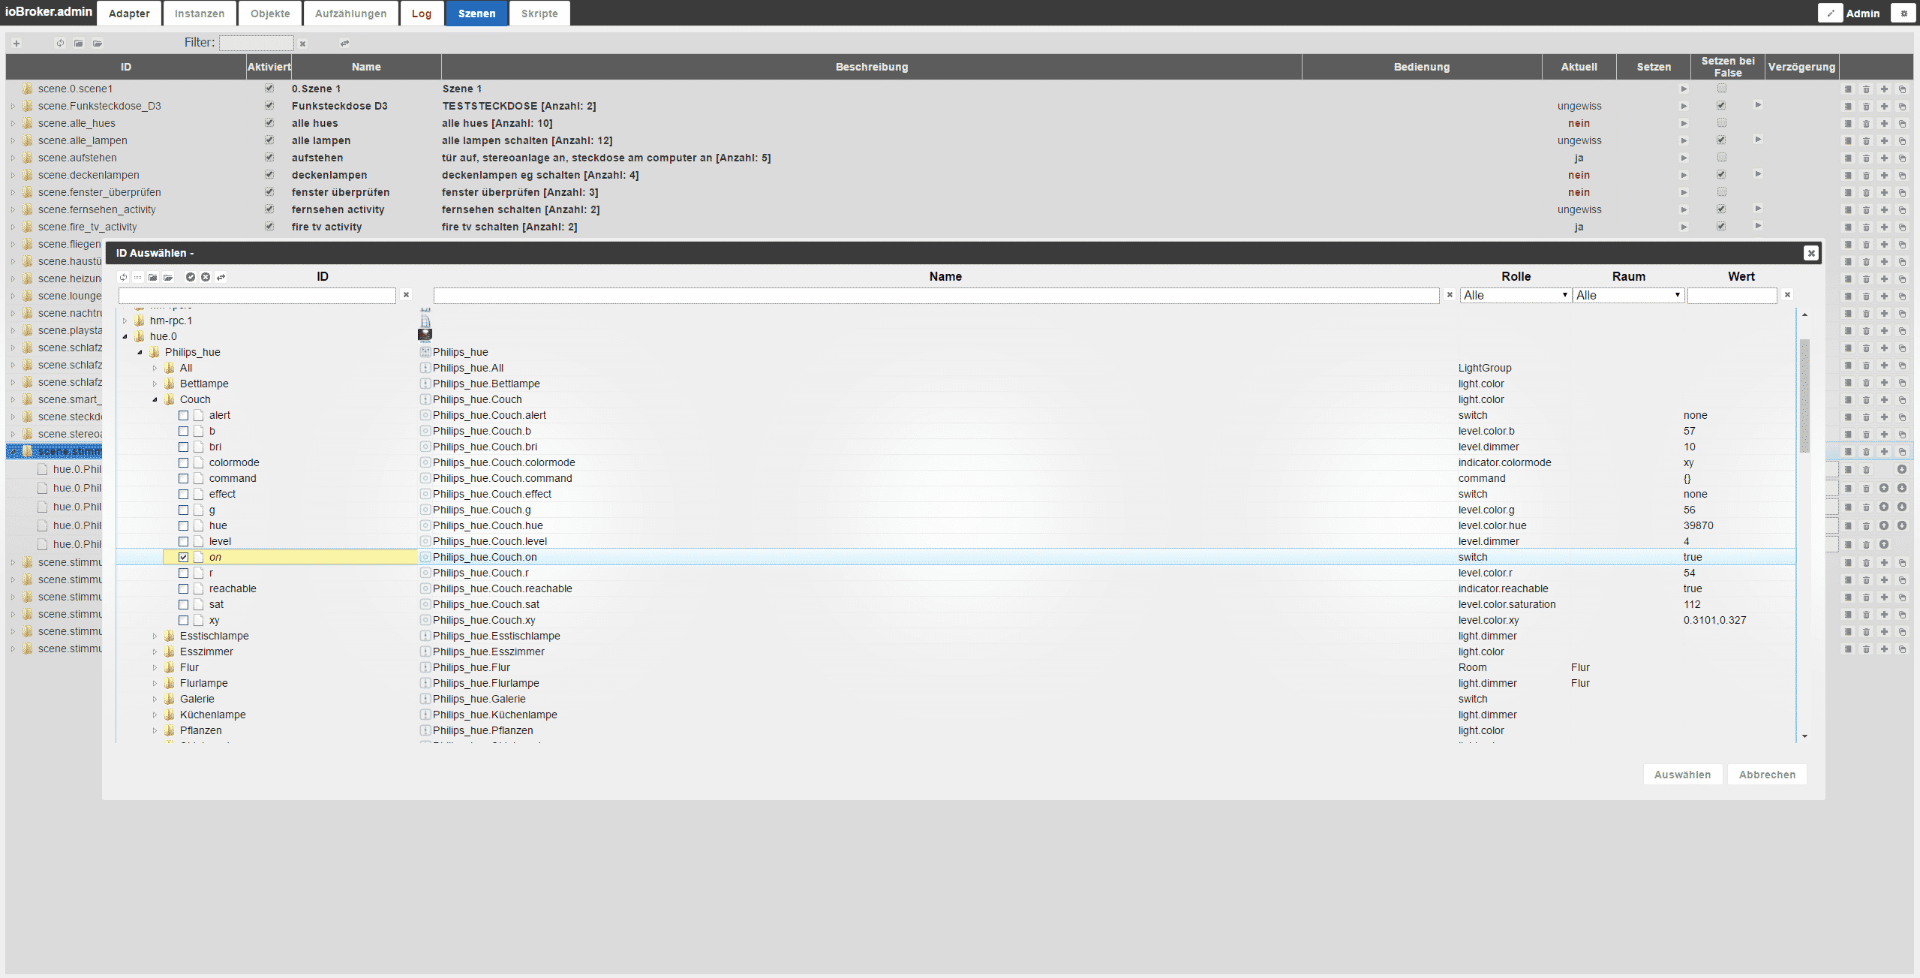This screenshot has height=978, width=1920.
Task: Uncheck the Couch on checkbox
Action: click(183, 557)
